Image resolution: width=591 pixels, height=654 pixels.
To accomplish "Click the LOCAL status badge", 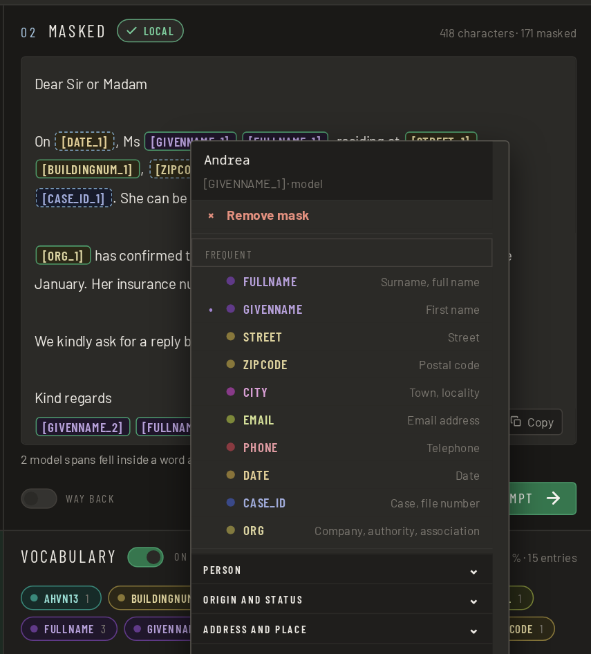I will click(150, 31).
